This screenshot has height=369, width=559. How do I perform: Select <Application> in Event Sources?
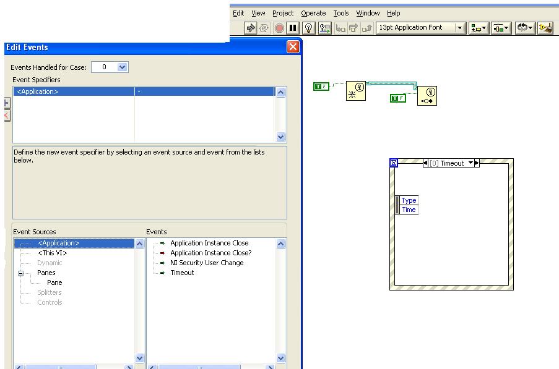pyautogui.click(x=58, y=243)
